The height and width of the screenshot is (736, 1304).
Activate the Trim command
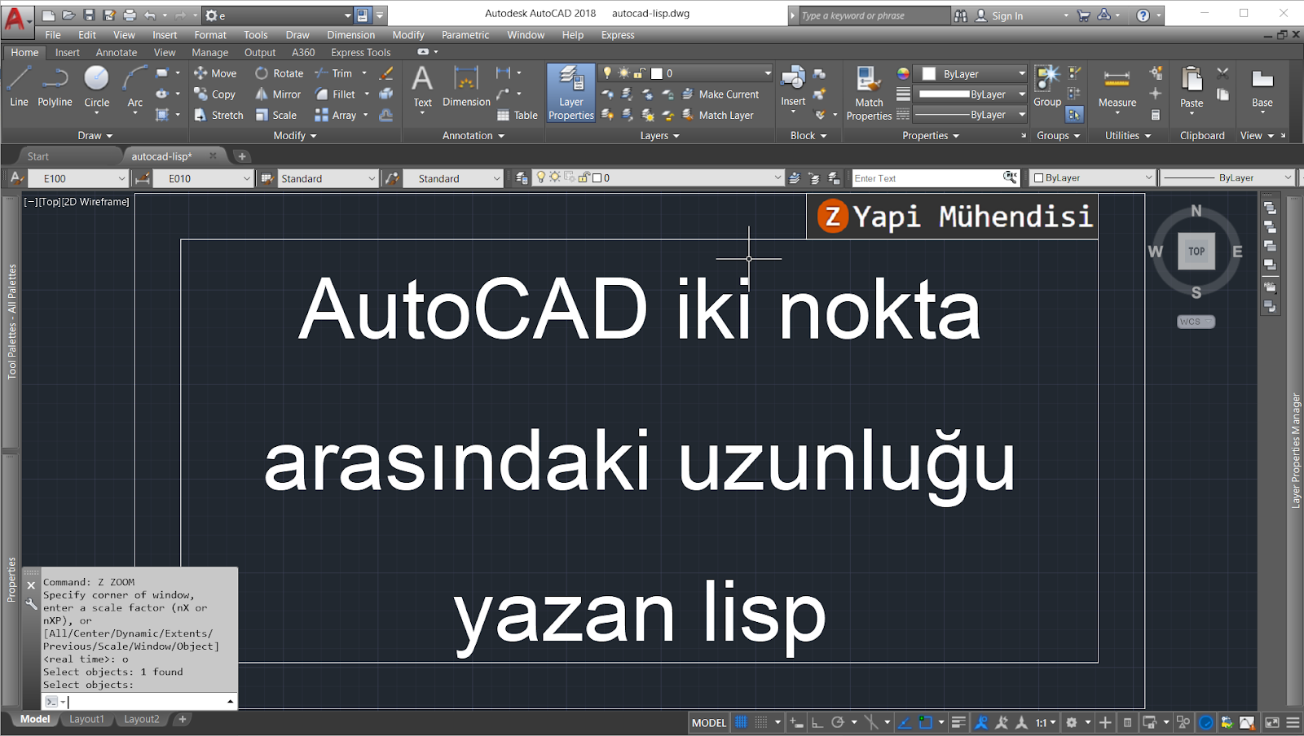tap(333, 73)
